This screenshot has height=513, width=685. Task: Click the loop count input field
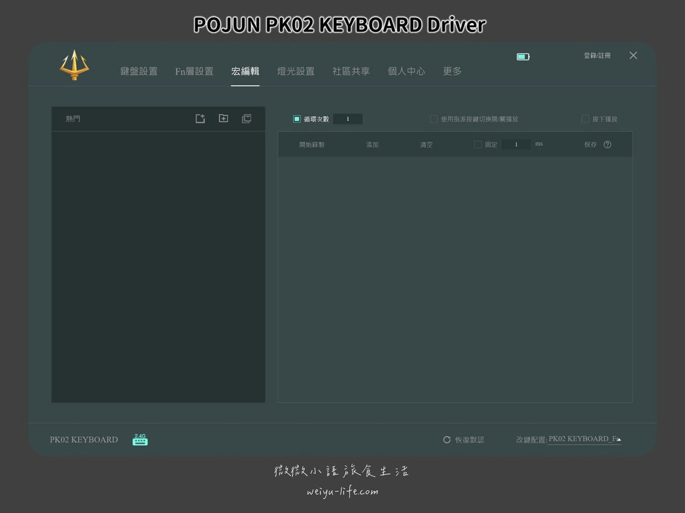348,119
